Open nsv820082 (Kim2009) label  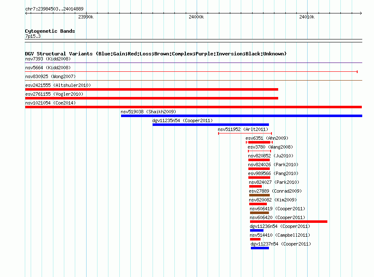(x=273, y=200)
